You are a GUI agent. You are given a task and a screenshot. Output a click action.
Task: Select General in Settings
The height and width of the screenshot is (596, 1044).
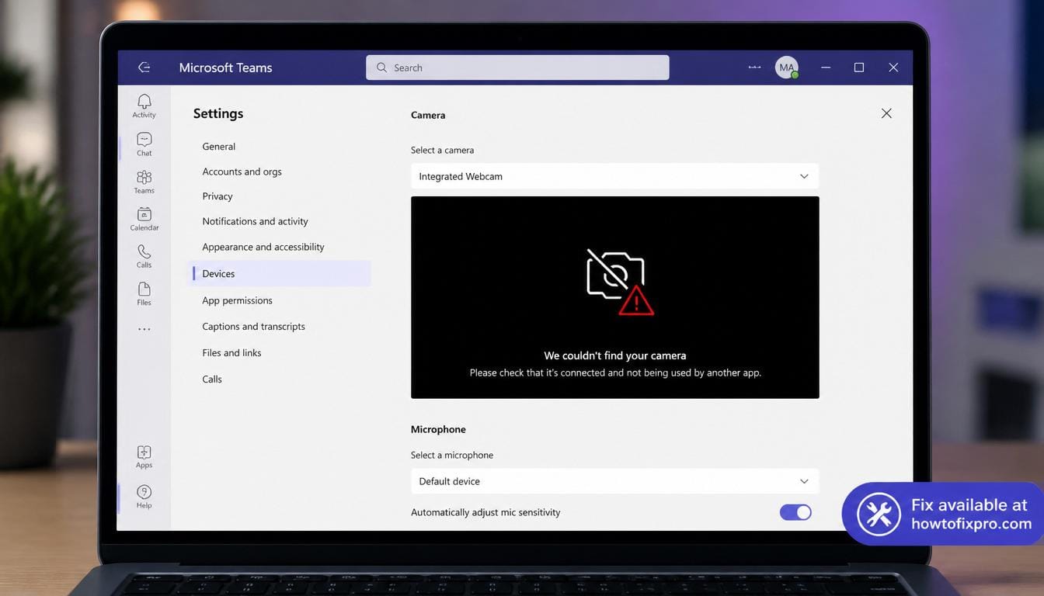point(219,147)
